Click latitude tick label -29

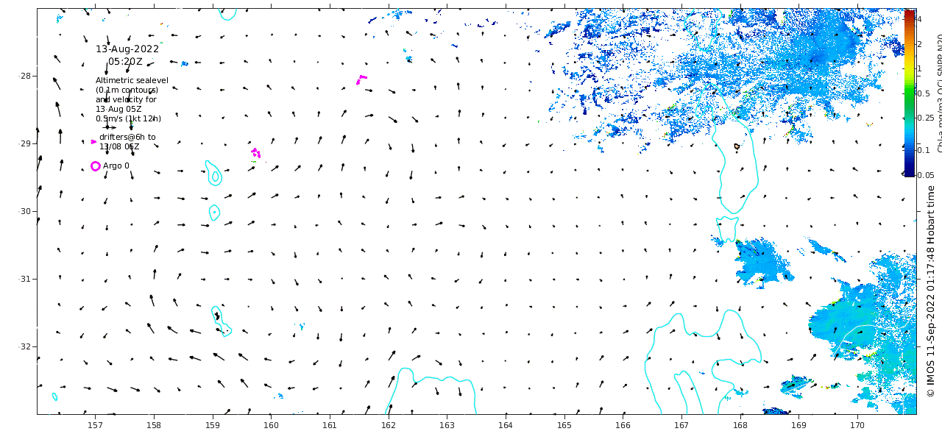coord(24,143)
